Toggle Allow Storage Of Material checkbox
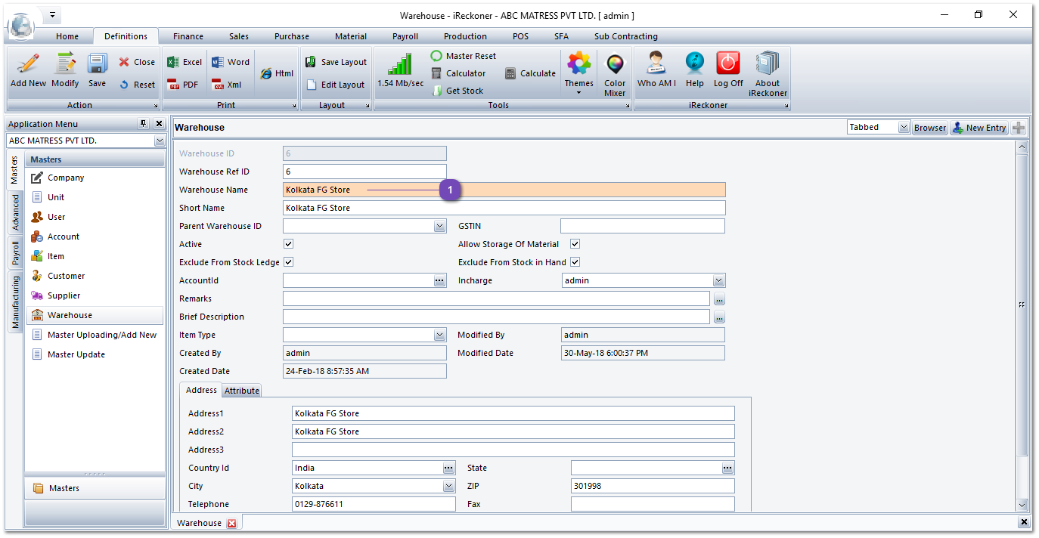 [575, 244]
